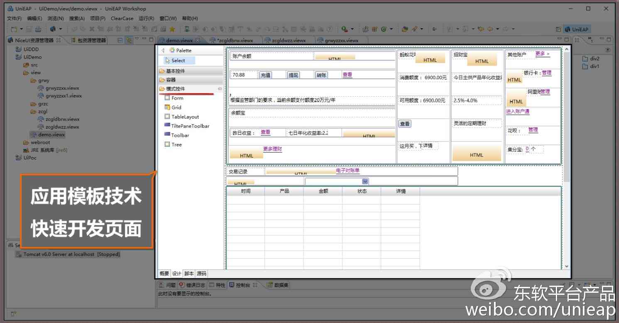Screen dimensions: 619x323
Task: Collapse the Palette with its arrow
Action: (x=163, y=50)
